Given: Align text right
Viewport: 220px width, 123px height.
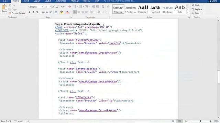Looking at the screenshot, I should 82,12.
